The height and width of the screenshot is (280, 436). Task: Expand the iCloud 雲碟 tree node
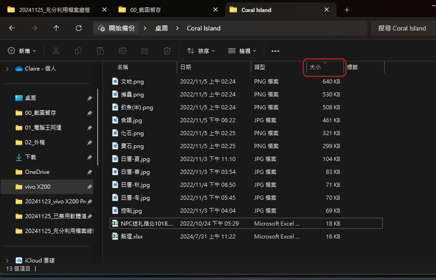tap(7, 260)
